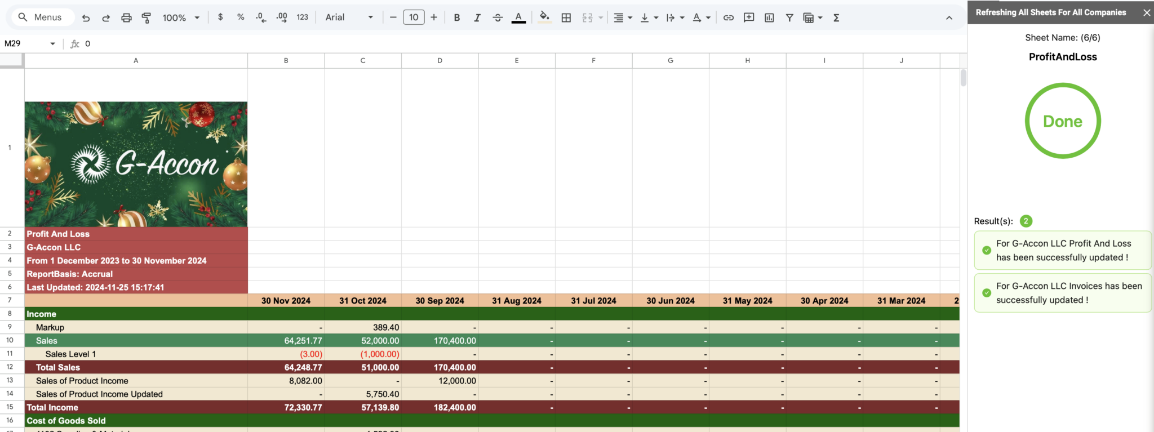
Task: Format as currency with dollar icon
Action: tap(220, 17)
